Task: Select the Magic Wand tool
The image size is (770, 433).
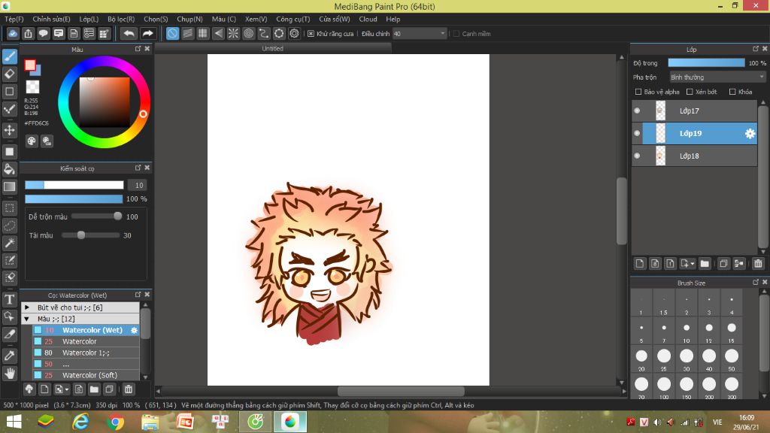Action: pos(10,243)
